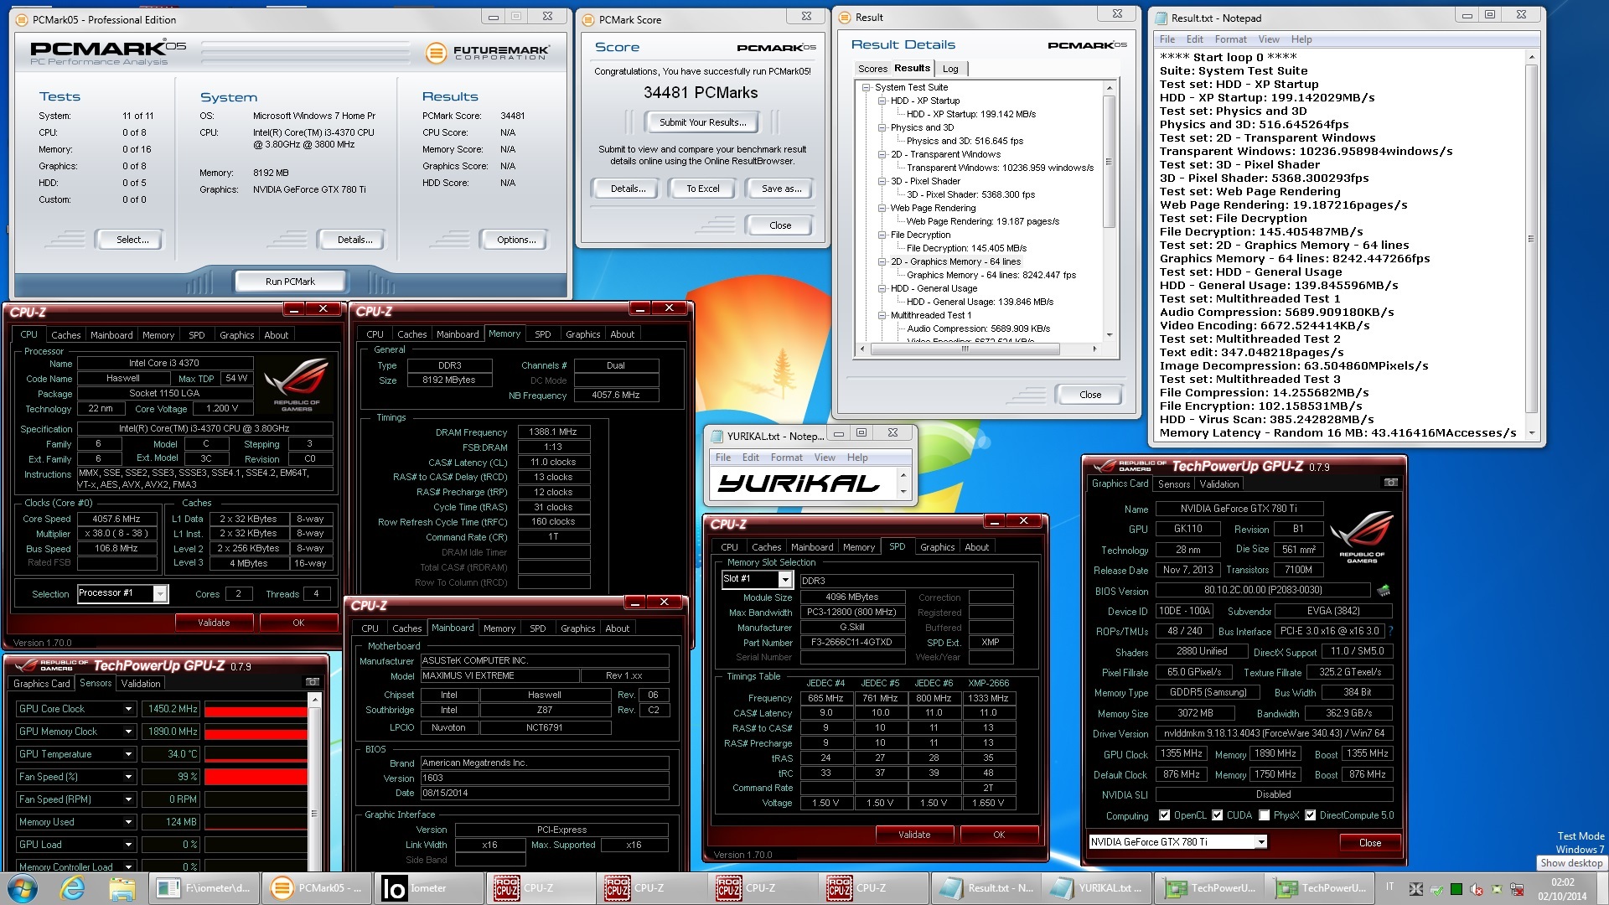Click the Select... button under Tests
Screen dimensions: 1609x905
pos(132,240)
